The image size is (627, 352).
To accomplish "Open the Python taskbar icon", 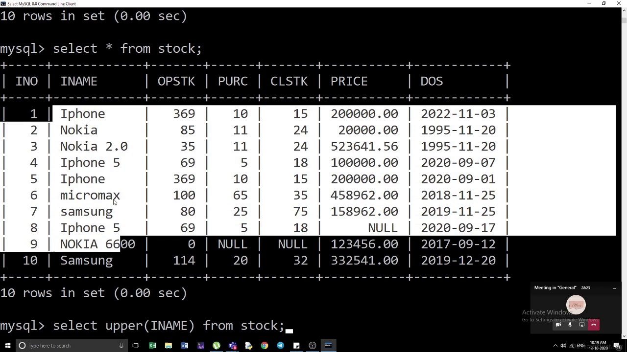I will tap(248, 346).
